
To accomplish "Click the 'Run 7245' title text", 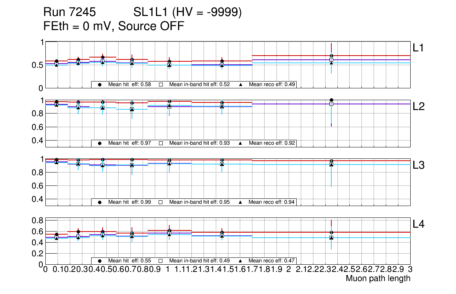I will coord(69,13).
